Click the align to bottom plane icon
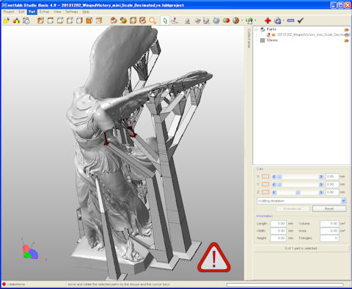Viewport: 352px width, 289px height. tap(175, 21)
